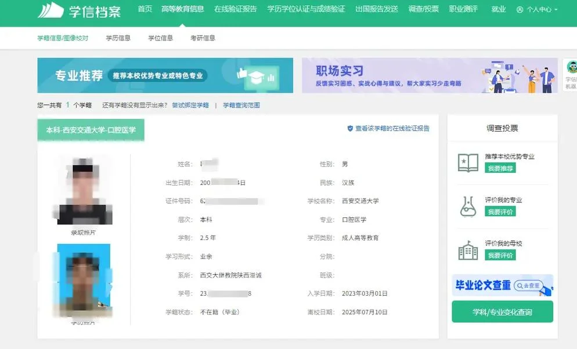Click the 去查重 search button

pyautogui.click(x=528, y=285)
